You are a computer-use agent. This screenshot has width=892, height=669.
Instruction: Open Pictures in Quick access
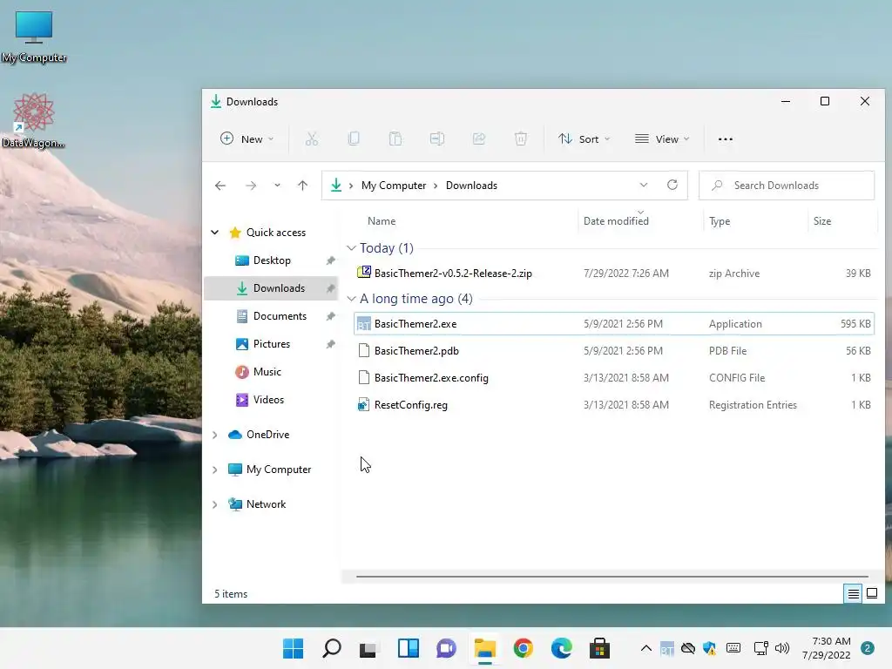pos(272,344)
